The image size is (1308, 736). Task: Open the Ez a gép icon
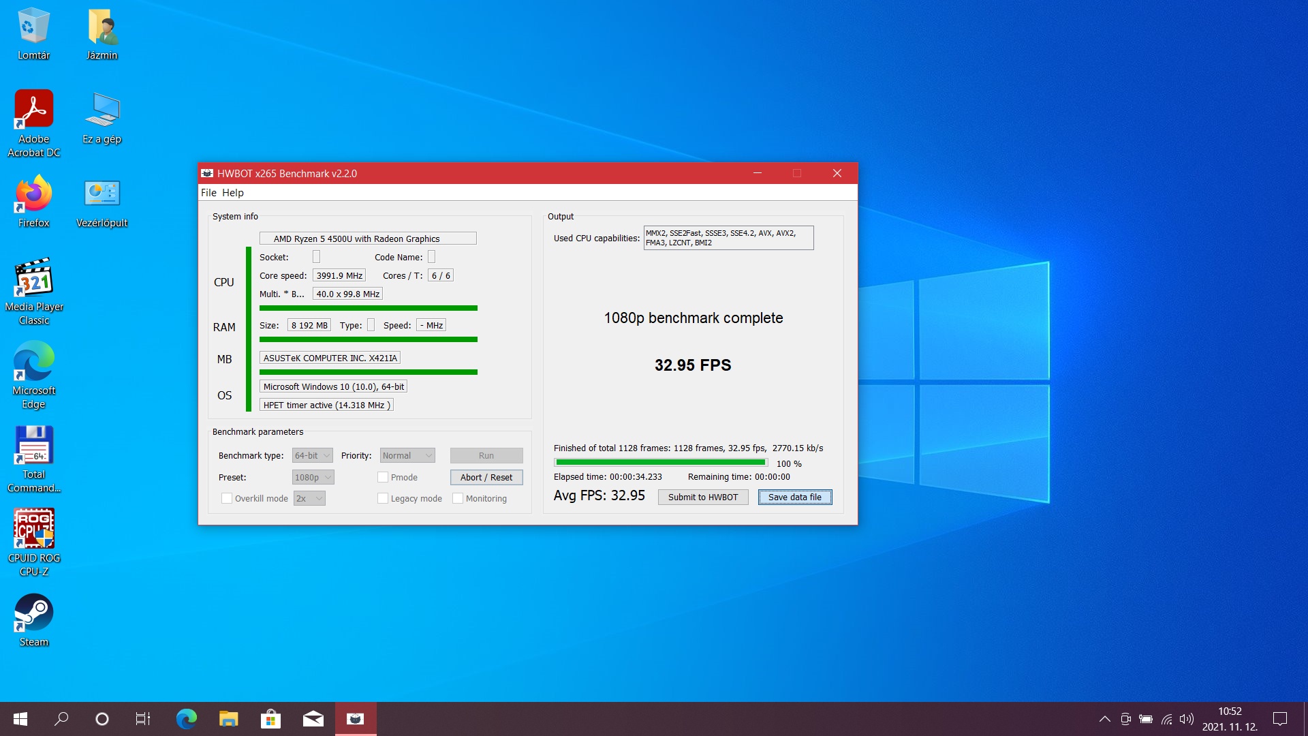[x=102, y=118]
